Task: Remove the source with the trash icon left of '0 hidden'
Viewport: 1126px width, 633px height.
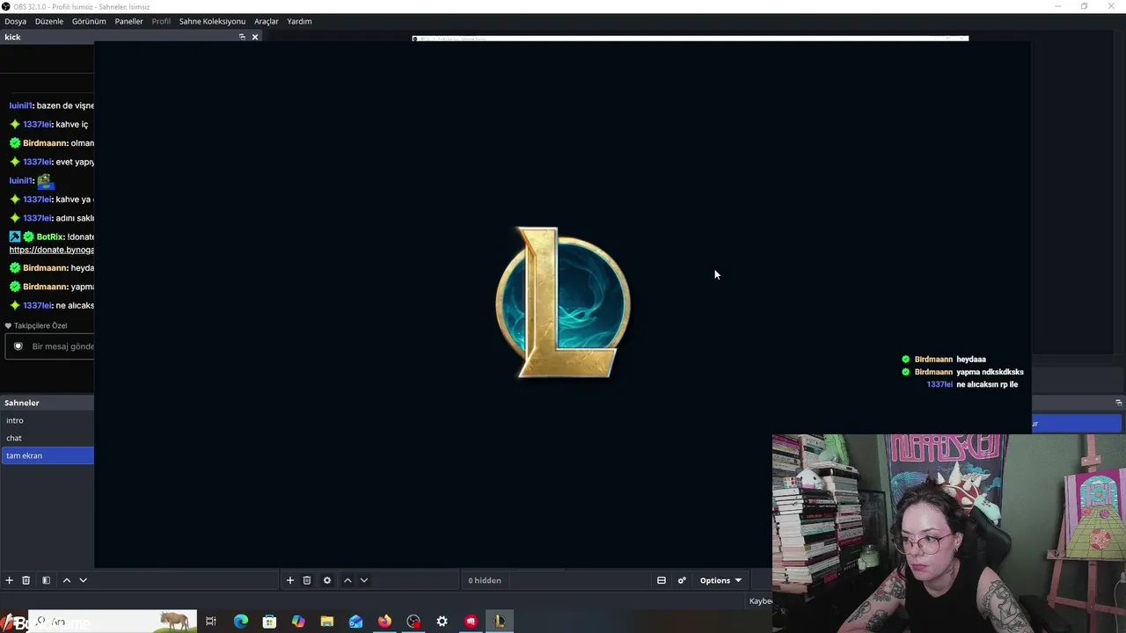Action: coord(307,580)
